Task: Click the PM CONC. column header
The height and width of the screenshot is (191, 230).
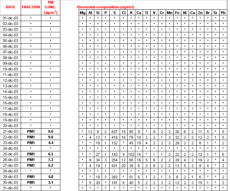Action: 51,7
